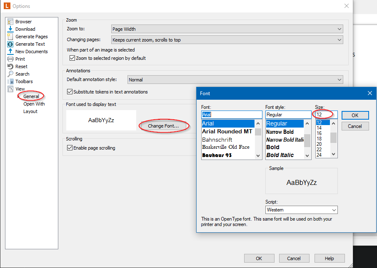377x268 pixels.
Task: Click the Print printer icon
Action: 10,59
